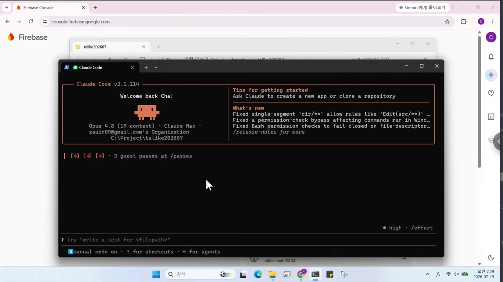
Task: Click the Windows taskbar search box
Action: [x=200, y=274]
